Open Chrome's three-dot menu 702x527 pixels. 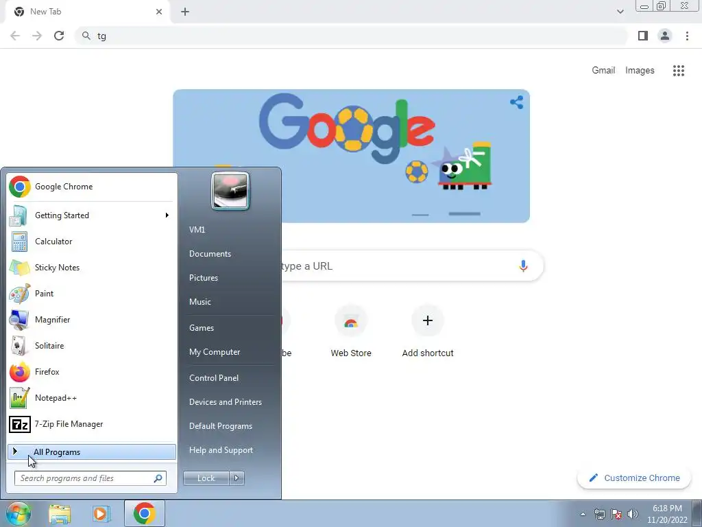(687, 36)
